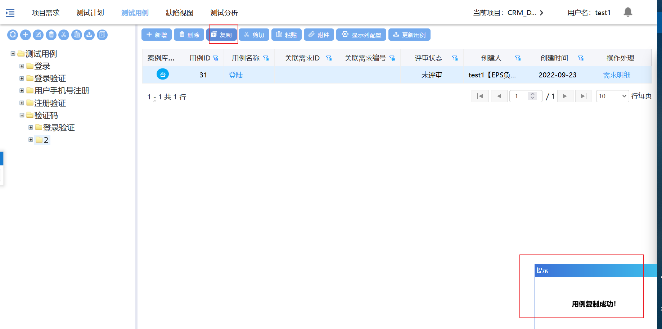Toggle the 否 case library switch
The width and height of the screenshot is (662, 329).
(x=163, y=75)
